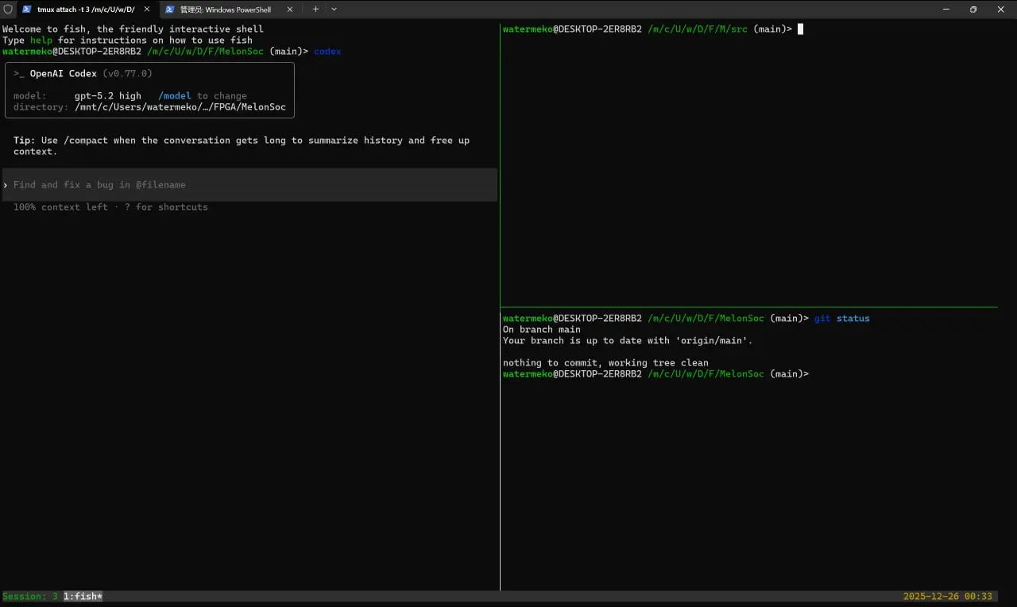Click the shield icon in the title bar

tap(8, 10)
